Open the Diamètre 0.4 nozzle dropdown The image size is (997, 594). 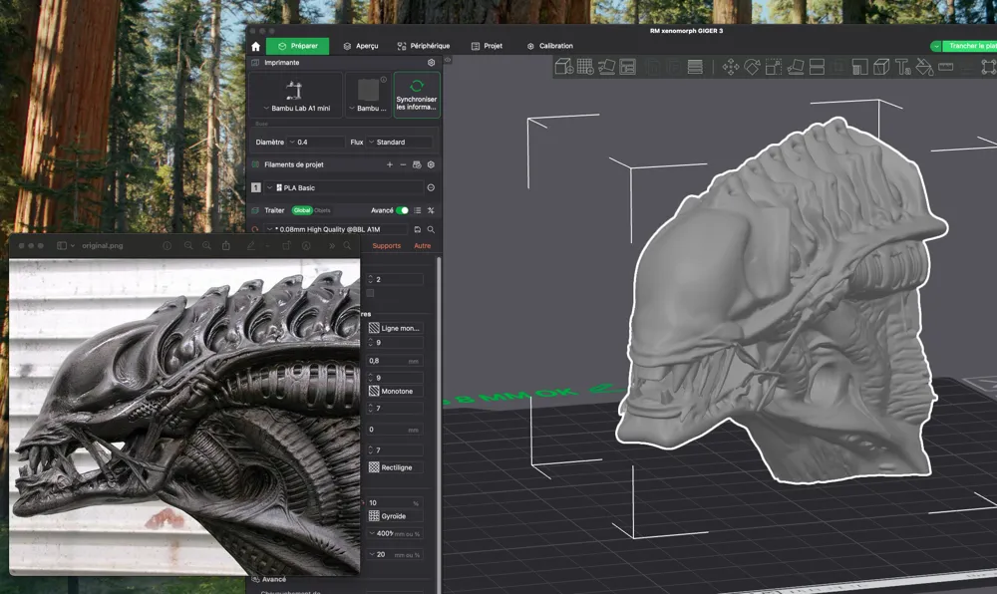316,142
